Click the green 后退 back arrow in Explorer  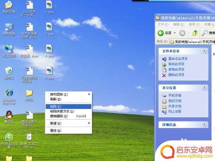[x=161, y=33]
